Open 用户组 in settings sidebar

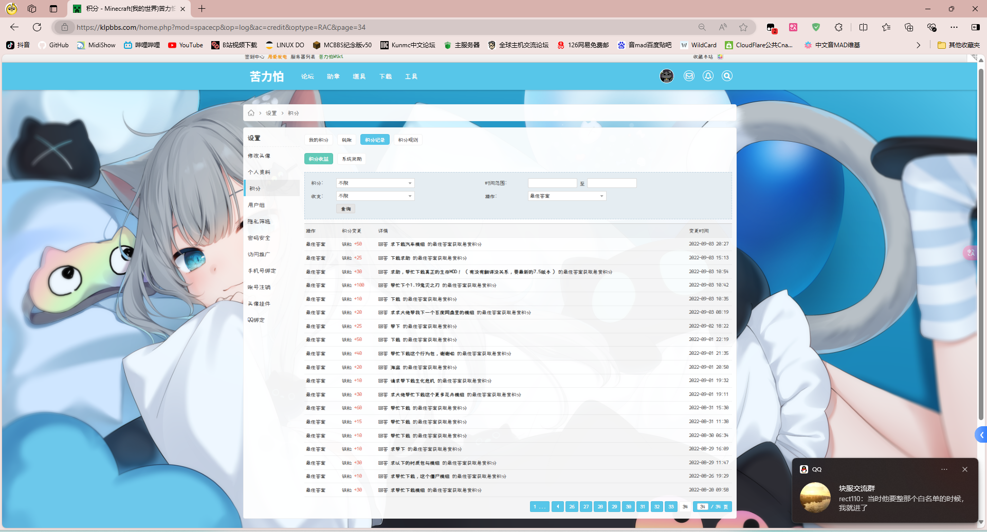(x=257, y=205)
